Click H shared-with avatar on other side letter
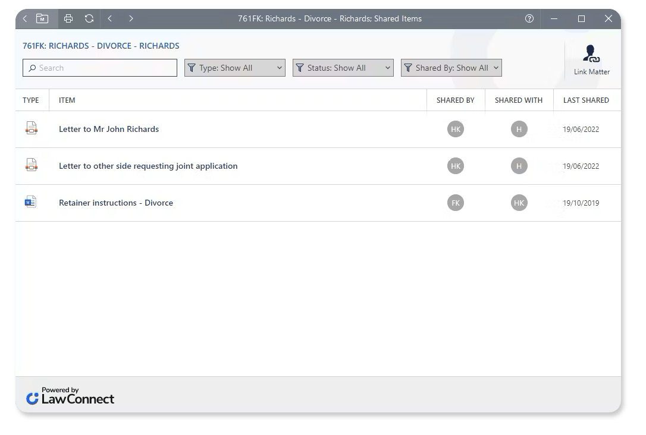Screen dimensions: 646x435 point(519,166)
